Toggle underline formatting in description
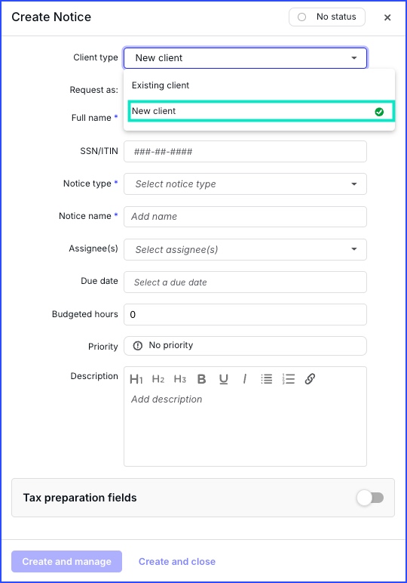The width and height of the screenshot is (407, 583). tap(223, 379)
